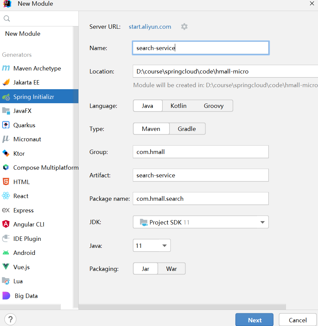
Task: Choose Gradle build type
Action: point(187,129)
